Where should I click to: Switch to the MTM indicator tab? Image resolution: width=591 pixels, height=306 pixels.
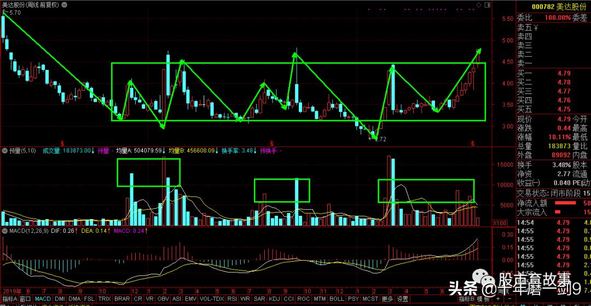(x=320, y=299)
